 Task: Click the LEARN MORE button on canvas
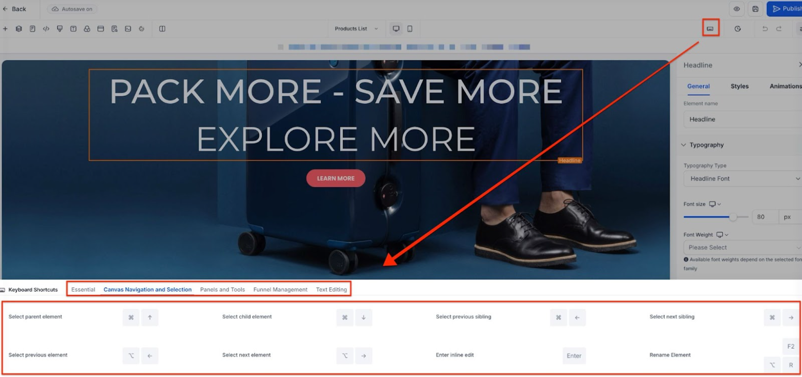[x=336, y=178]
